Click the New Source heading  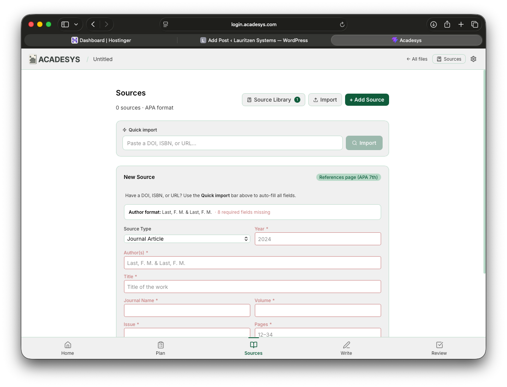click(139, 177)
